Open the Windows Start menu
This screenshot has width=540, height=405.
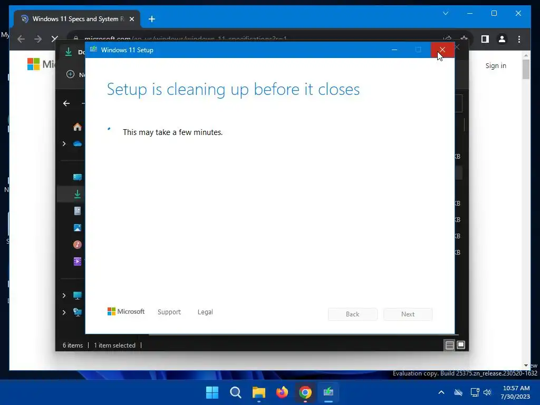tap(212, 392)
